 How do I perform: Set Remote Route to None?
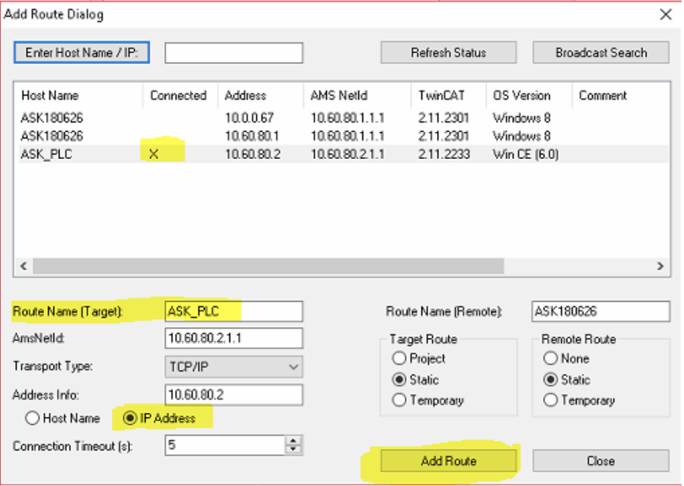(550, 359)
